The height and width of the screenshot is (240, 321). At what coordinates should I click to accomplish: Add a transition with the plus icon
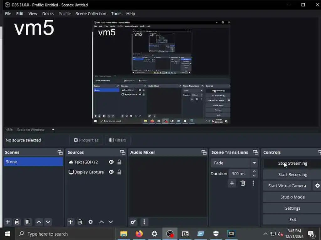tap(232, 183)
